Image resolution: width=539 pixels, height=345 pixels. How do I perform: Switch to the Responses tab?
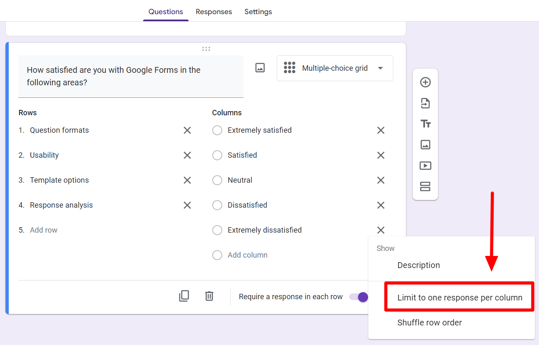(214, 12)
